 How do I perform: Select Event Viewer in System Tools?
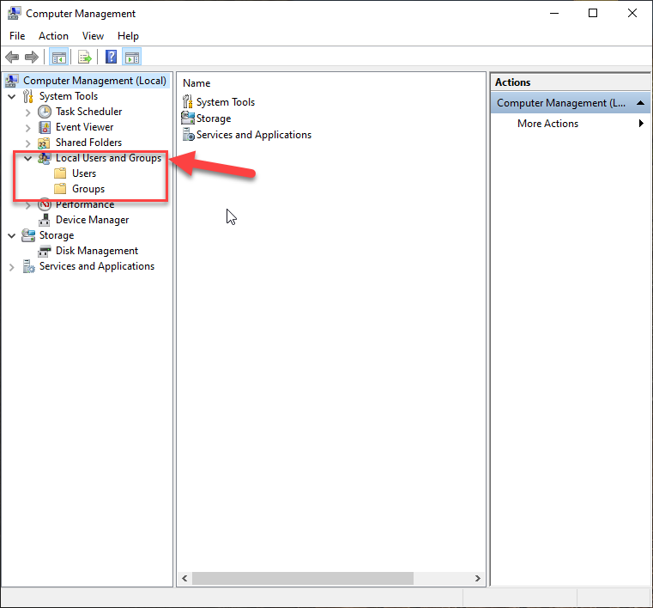point(84,127)
